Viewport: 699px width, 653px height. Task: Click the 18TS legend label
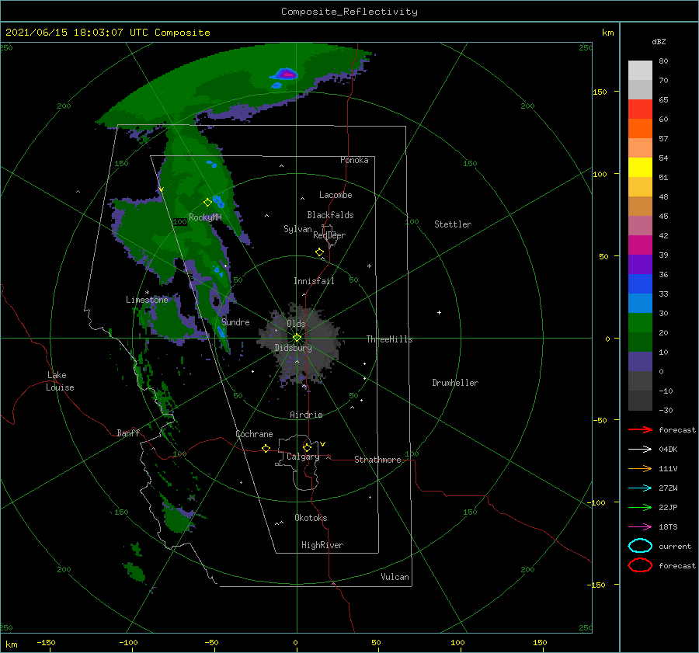(x=668, y=526)
